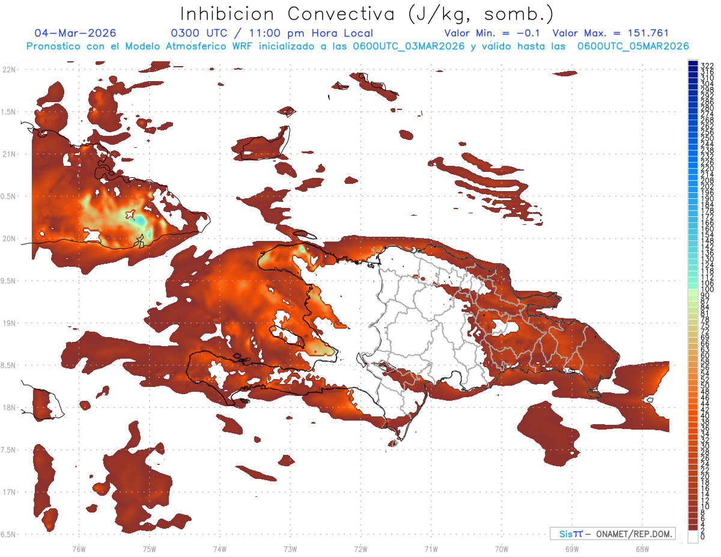This screenshot has width=721, height=557.
Task: Click the "71W" longitude label
Action: (x=431, y=549)
